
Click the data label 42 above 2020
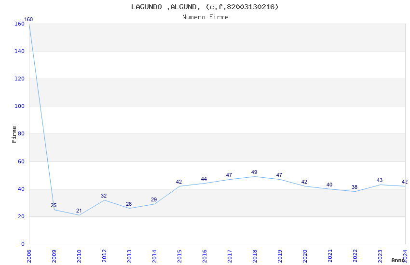point(304,182)
